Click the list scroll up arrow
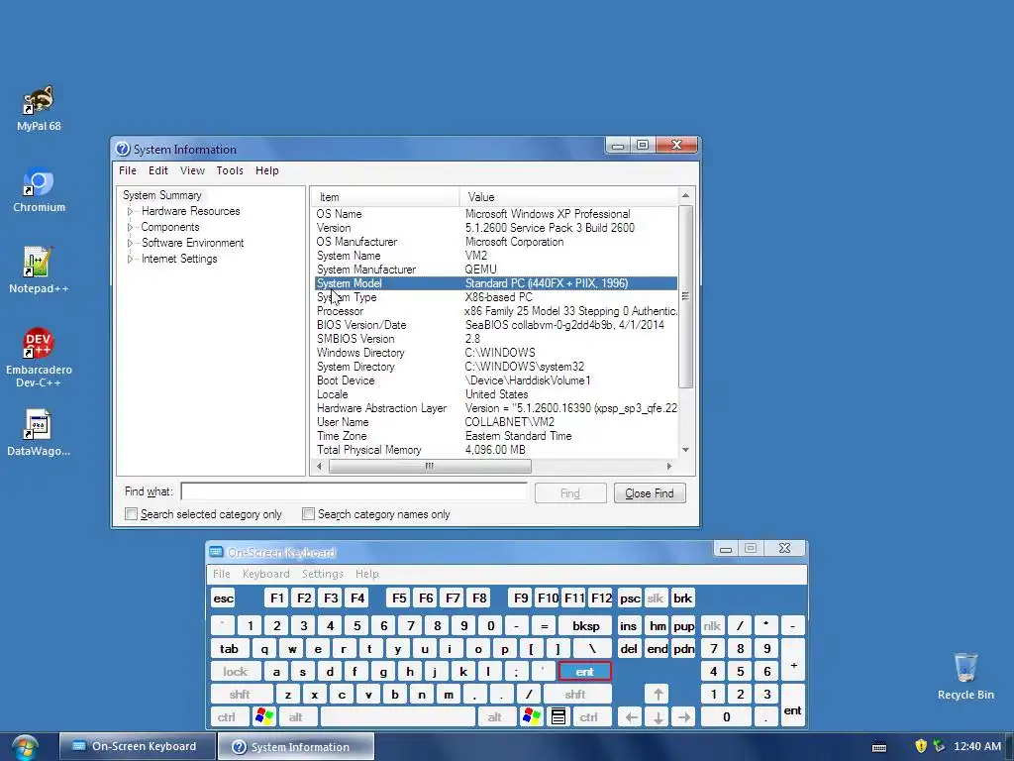 [x=685, y=195]
